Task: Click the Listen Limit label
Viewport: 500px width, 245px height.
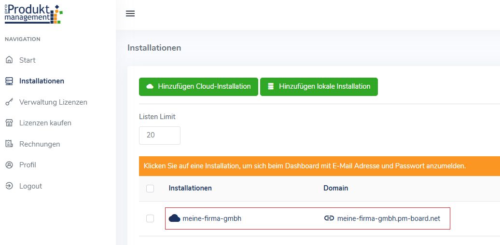Action: 157,117
